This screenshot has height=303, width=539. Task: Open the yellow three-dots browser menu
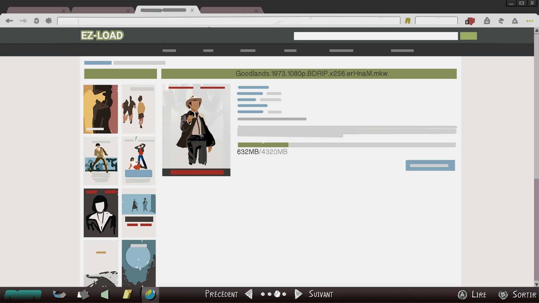tap(529, 21)
